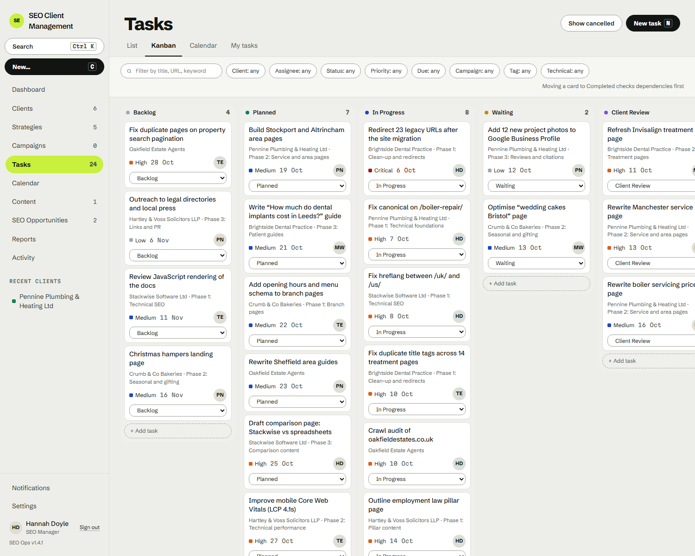The width and height of the screenshot is (695, 556).
Task: Click PN avatar on Outreach to legal directories card
Action: [220, 240]
